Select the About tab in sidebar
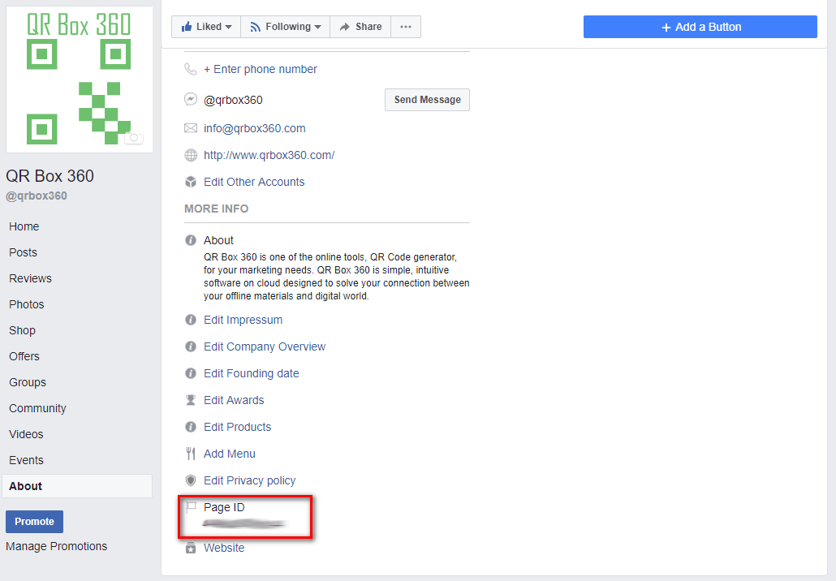This screenshot has height=581, width=836. pos(77,486)
